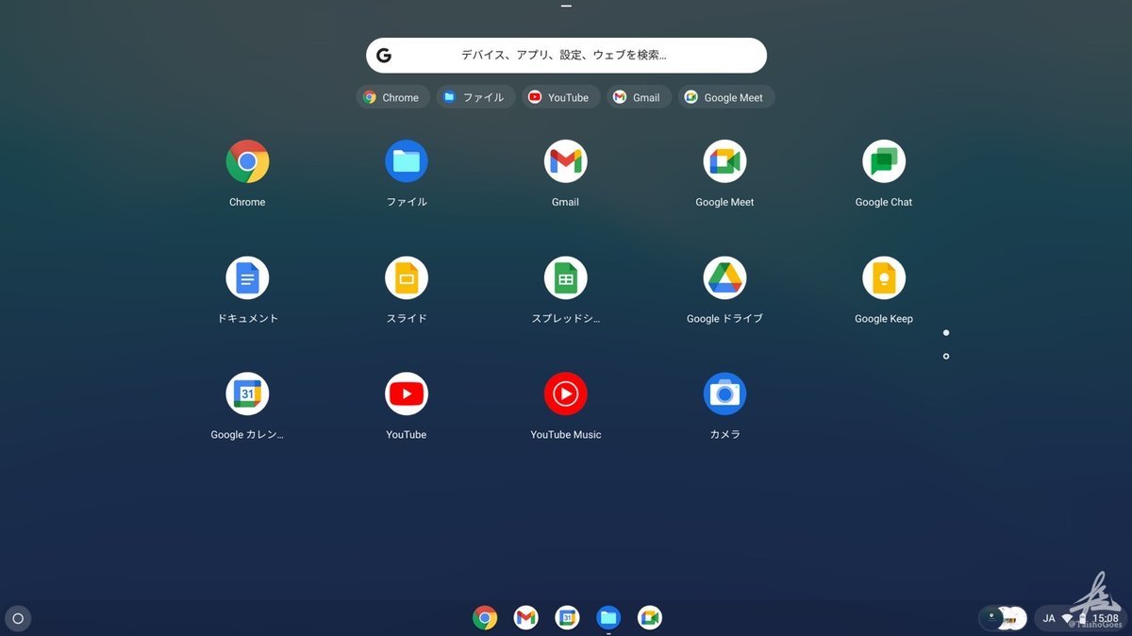Open Google Meet from the shelf

(x=650, y=618)
